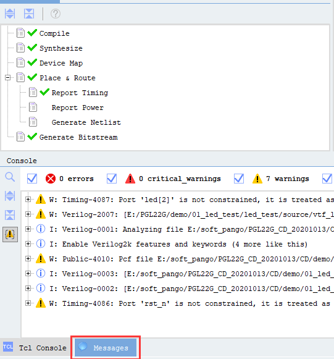
Task: Toggle the message grouping warning-braces icon
Action: point(10,234)
